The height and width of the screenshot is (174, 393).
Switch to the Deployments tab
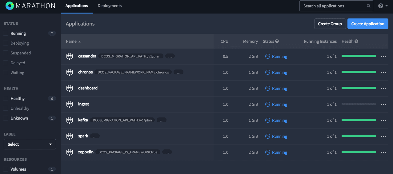coord(110,6)
